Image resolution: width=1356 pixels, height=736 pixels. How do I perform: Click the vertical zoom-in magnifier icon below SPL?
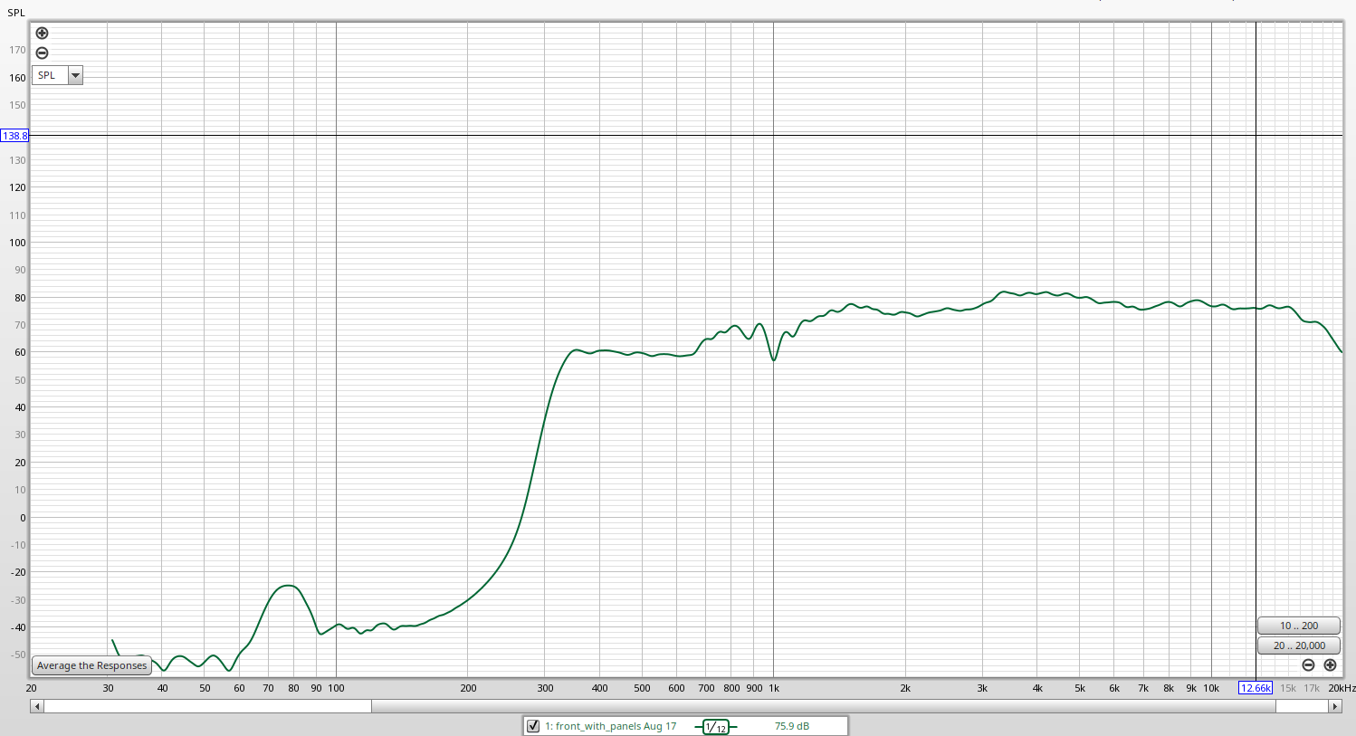[x=42, y=33]
